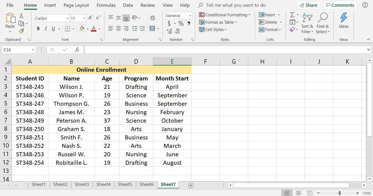Viewport: 373px width, 196px height.
Task: Switch to the Sheet3 worksheet tab
Action: (82, 185)
